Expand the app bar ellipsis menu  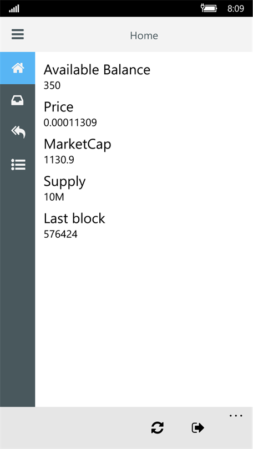click(236, 416)
